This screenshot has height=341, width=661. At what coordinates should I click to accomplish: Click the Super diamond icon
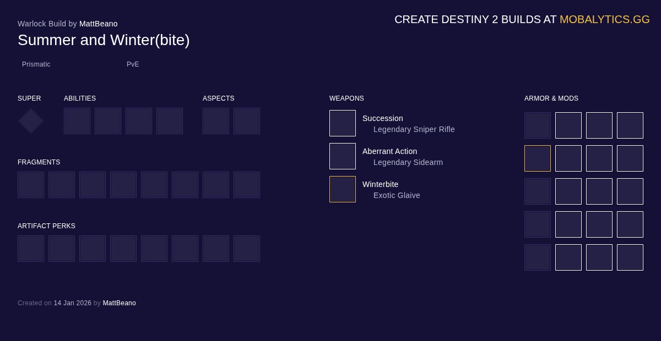[x=31, y=121]
